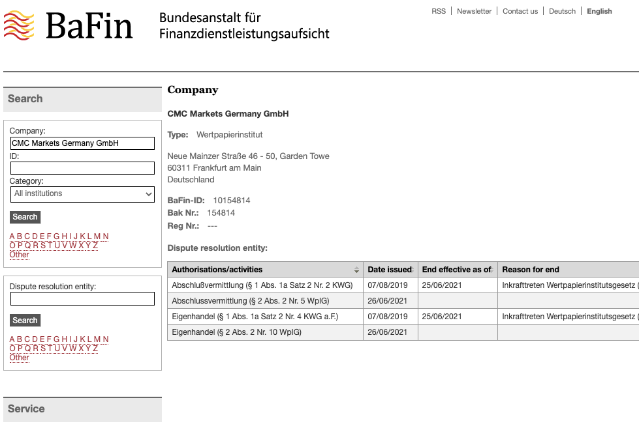The width and height of the screenshot is (639, 428).
Task: Click letter B in dispute entity alphabet index
Action: [x=19, y=339]
